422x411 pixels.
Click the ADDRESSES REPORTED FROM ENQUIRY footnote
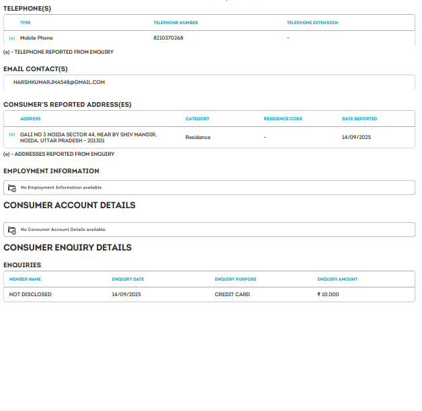point(58,154)
